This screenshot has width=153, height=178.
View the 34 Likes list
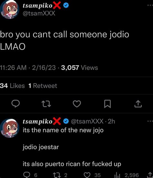pyautogui.click(x=12, y=86)
